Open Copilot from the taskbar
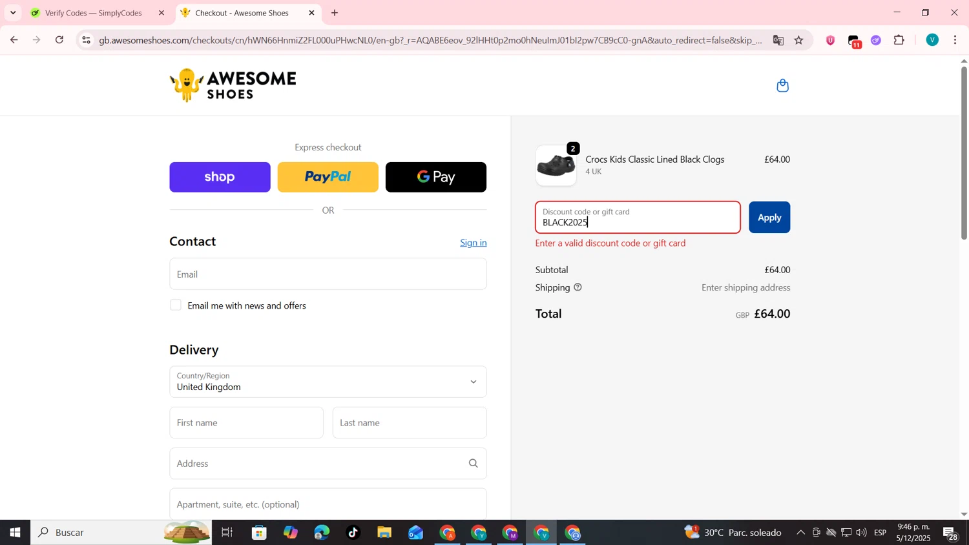 [x=291, y=533]
